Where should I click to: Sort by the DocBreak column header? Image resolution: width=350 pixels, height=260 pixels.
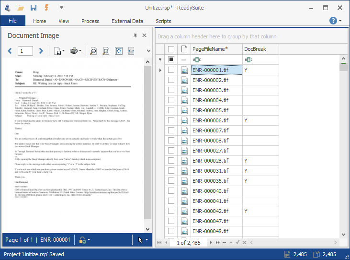[x=255, y=49]
